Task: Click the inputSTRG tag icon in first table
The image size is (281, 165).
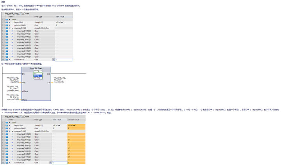Action: (x=7, y=22)
